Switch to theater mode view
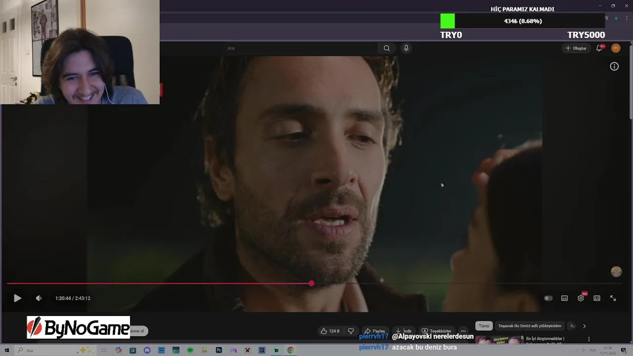The height and width of the screenshot is (356, 633). (x=597, y=298)
